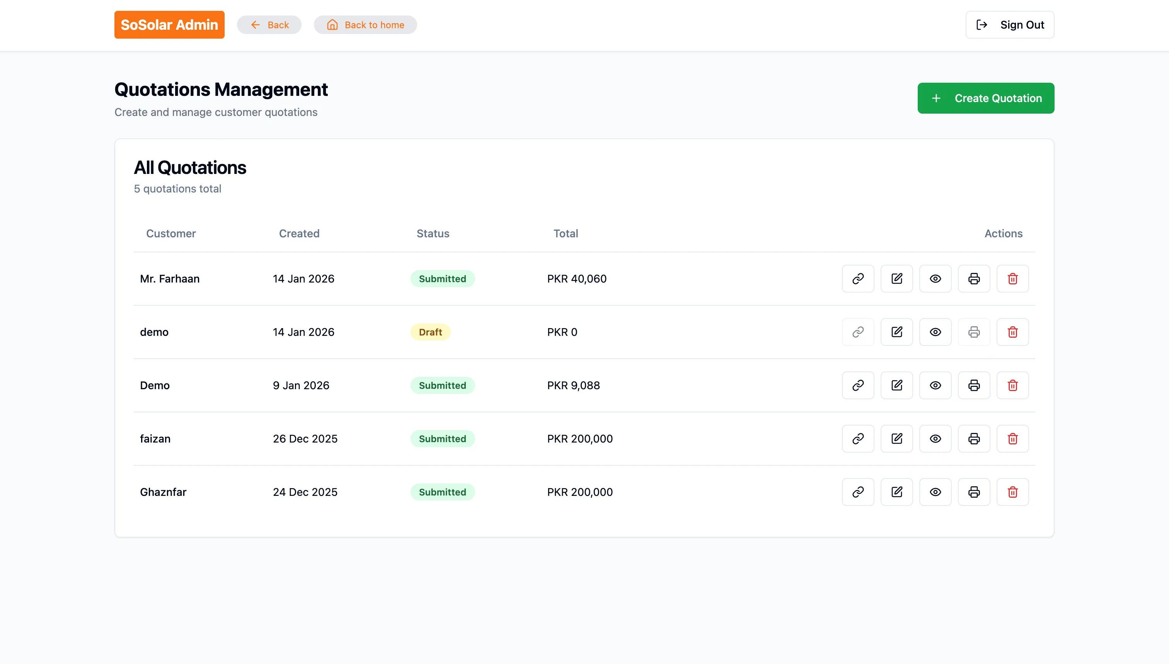Return via Back to home link
Viewport: 1169px width, 664px height.
tap(365, 25)
